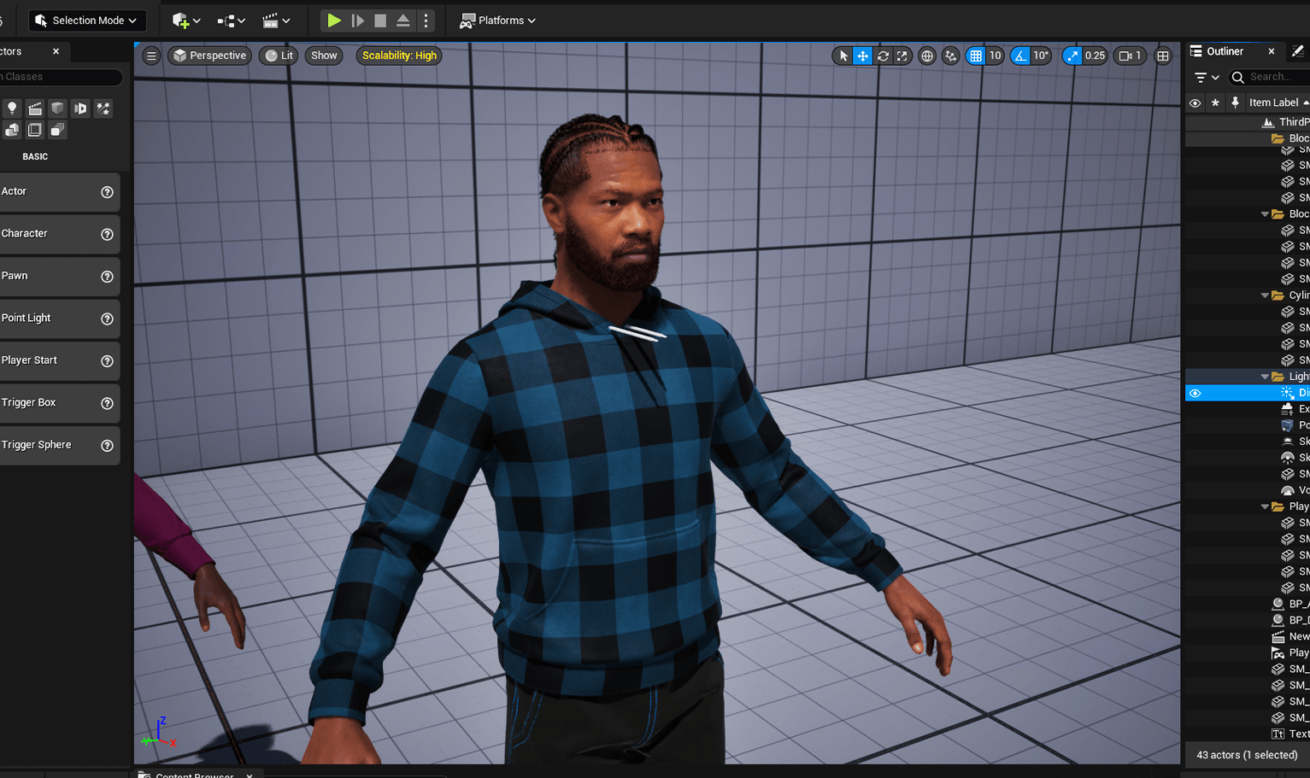Expand the Selection Mode dropdown
Viewport: 1310px width, 778px height.
(86, 20)
